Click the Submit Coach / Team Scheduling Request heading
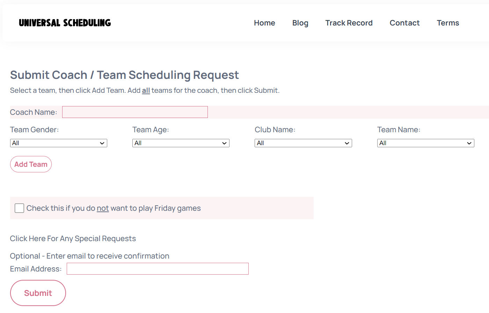The width and height of the screenshot is (489, 313). 124,75
